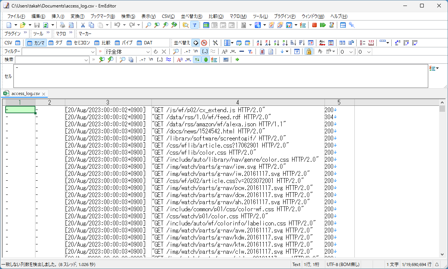Expand the 検索 search history dropdown
The width and height of the screenshot is (448, 269).
click(87, 59)
